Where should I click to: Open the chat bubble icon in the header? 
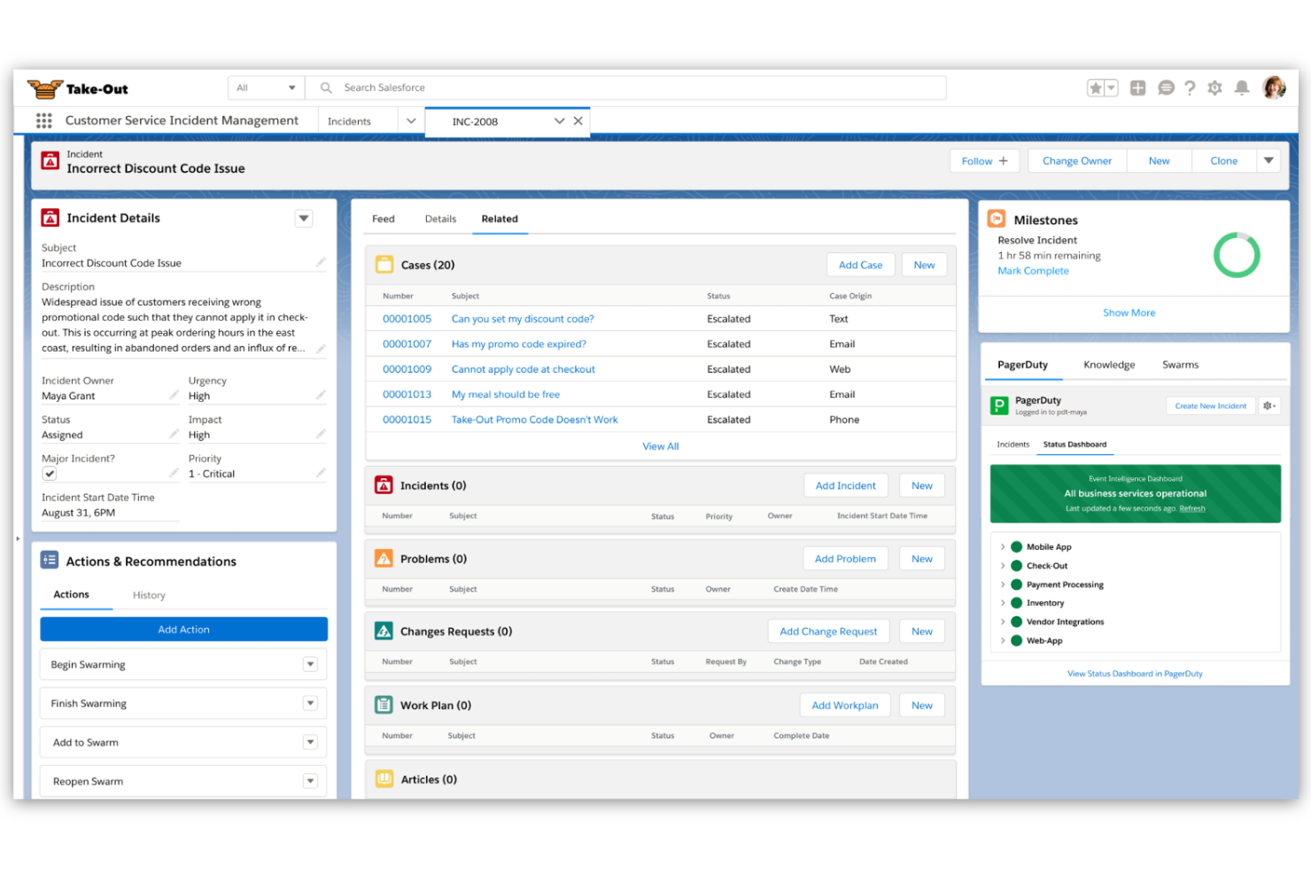(x=1166, y=88)
